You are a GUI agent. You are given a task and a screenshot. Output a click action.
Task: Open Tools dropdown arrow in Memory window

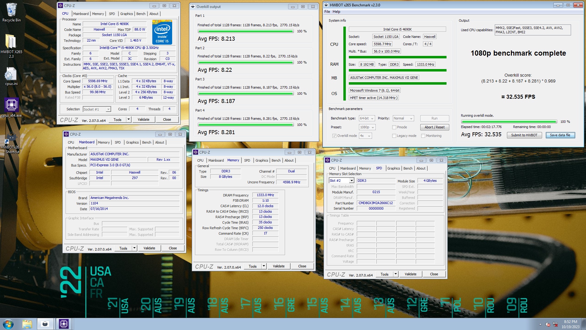[264, 266]
